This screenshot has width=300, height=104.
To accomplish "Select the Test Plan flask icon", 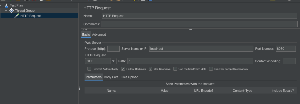I will point(7,5).
